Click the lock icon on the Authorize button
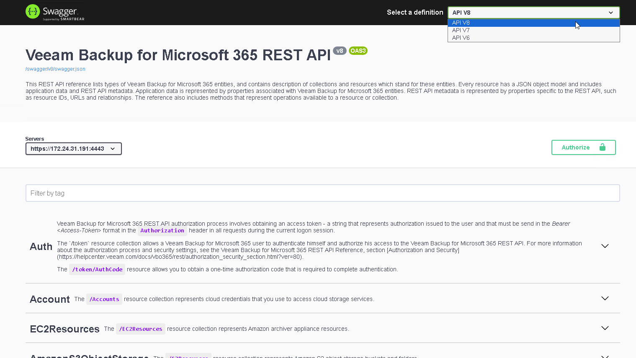The image size is (636, 358). point(603,147)
